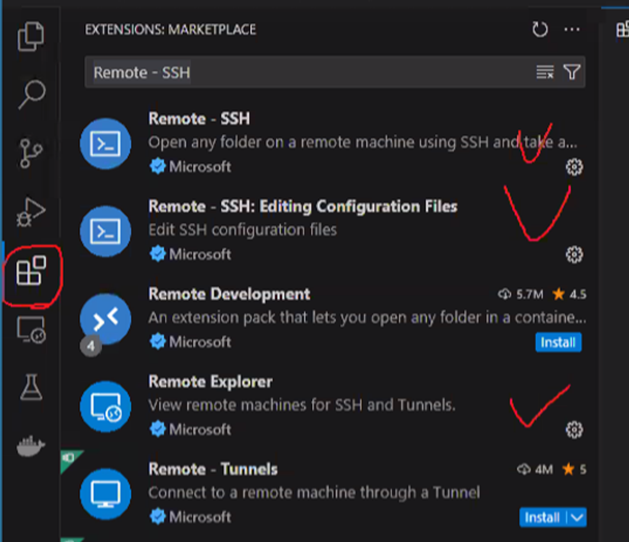The height and width of the screenshot is (542, 629).
Task: Open Remote Explorer in activity bar
Action: pos(31,329)
